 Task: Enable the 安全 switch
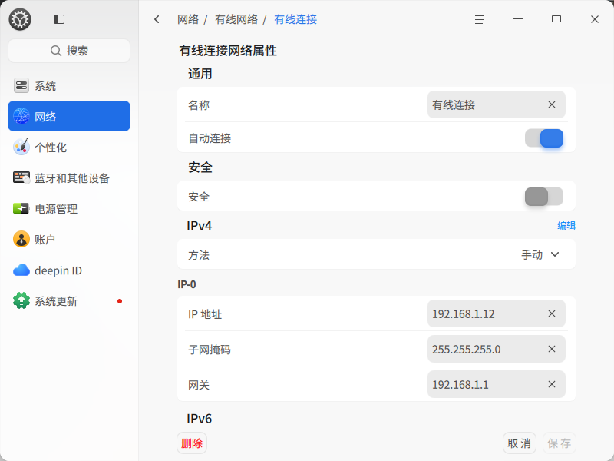pos(544,197)
